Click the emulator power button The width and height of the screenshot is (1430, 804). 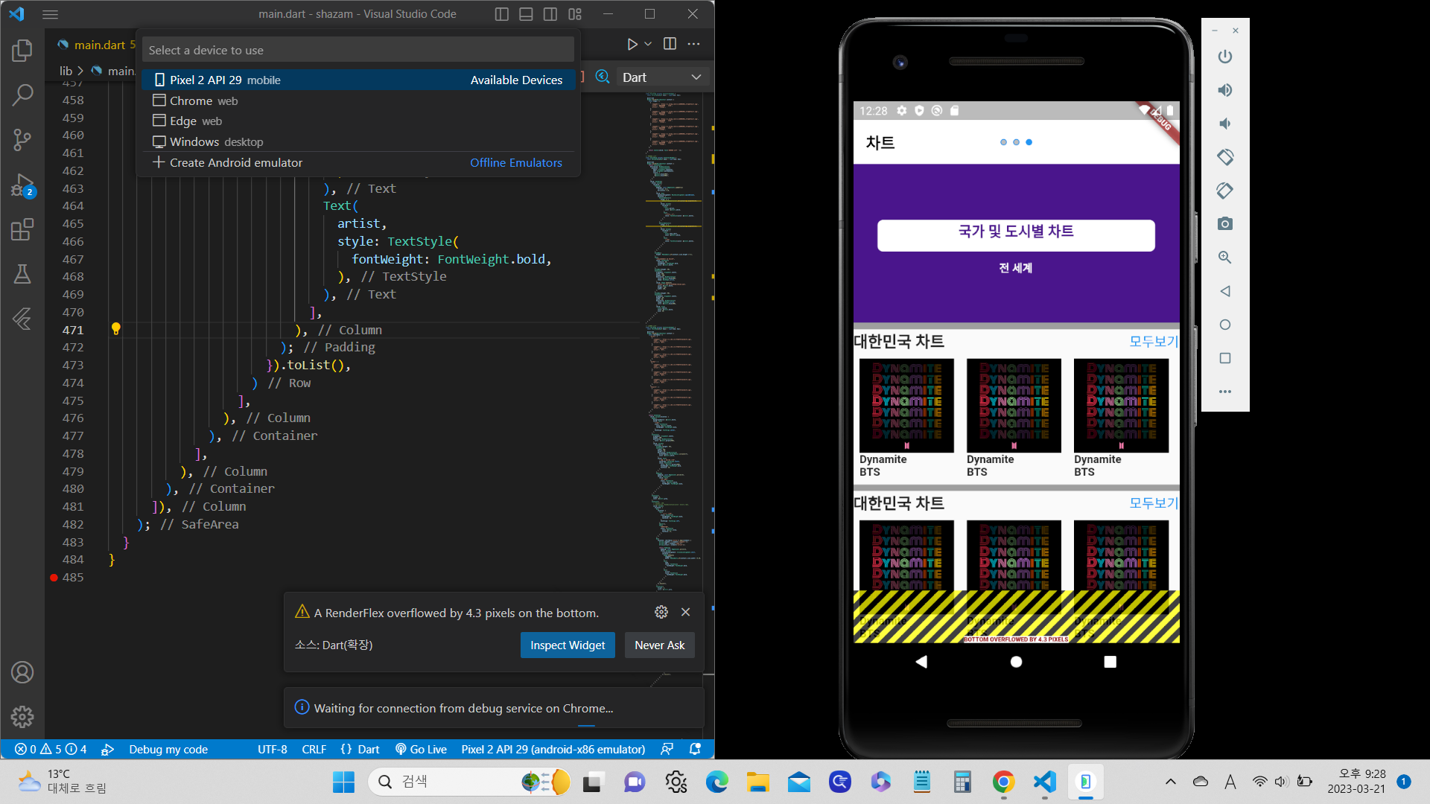click(x=1225, y=57)
